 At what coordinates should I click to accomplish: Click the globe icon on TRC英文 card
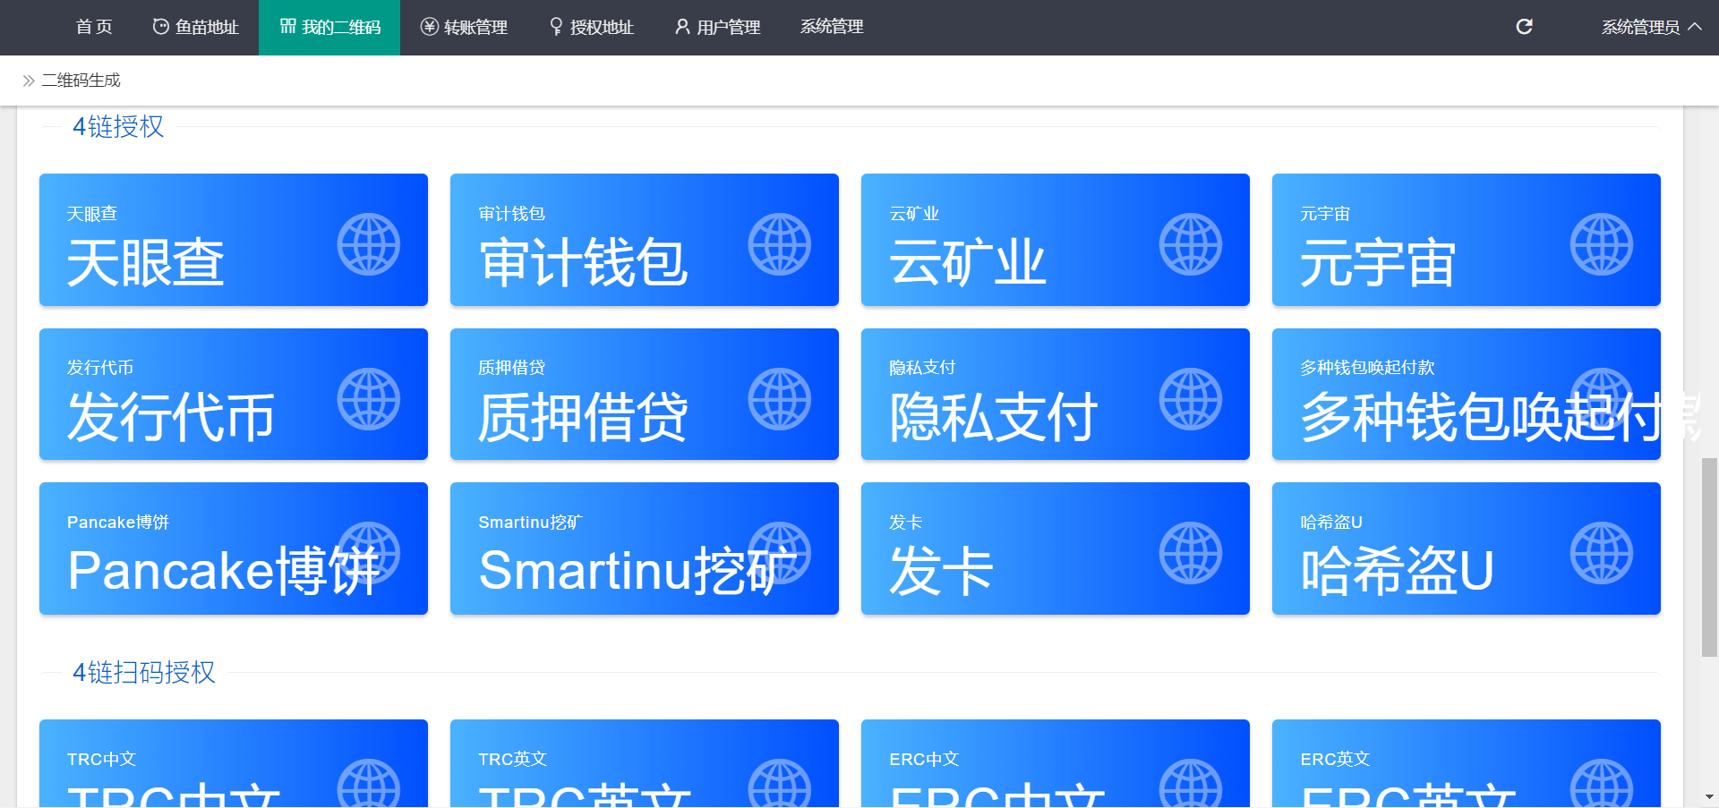coord(779,784)
